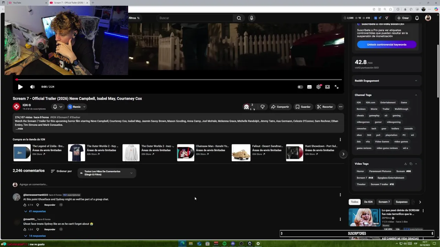Open video player settings gear

click(x=319, y=87)
